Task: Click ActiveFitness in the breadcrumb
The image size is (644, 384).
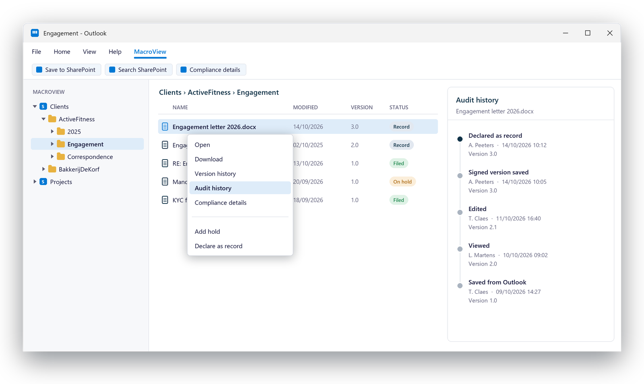Action: click(209, 92)
